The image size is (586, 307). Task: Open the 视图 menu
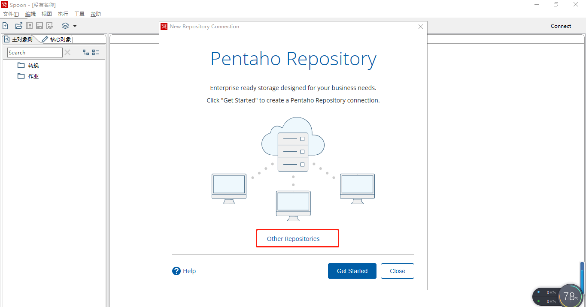click(x=47, y=14)
